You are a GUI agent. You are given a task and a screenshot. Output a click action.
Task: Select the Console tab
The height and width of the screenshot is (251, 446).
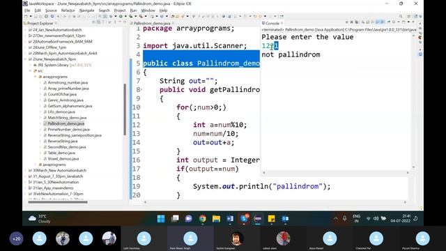272,23
